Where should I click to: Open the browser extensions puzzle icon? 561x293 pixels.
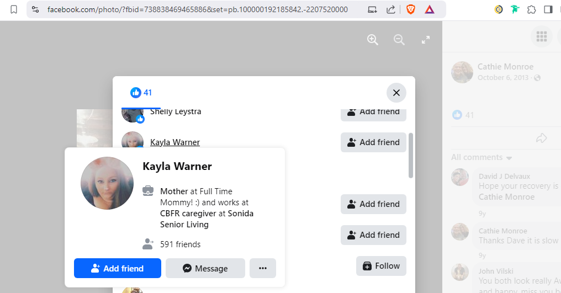[532, 10]
